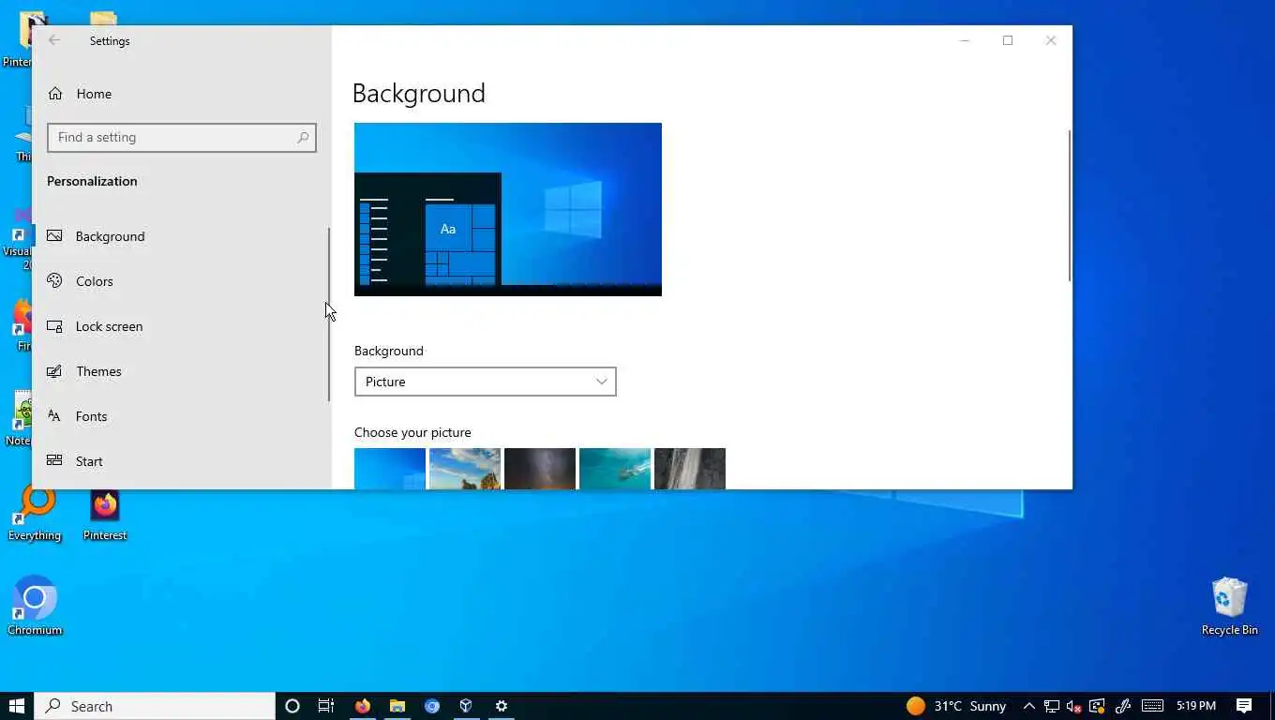Click the Background picture frame icon in sidebar
1275x720 pixels.
tap(55, 236)
